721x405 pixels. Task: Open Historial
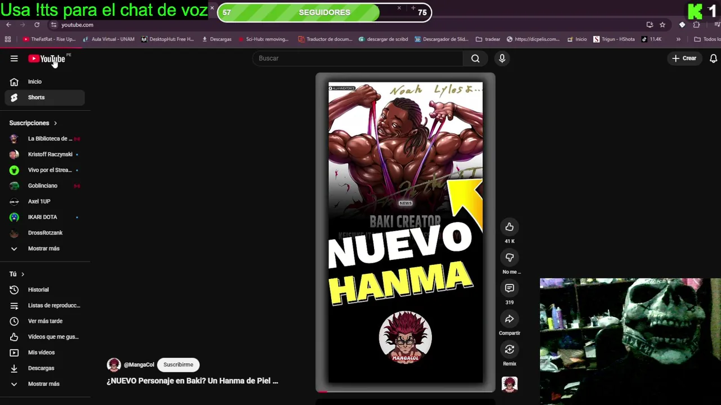coord(45,290)
